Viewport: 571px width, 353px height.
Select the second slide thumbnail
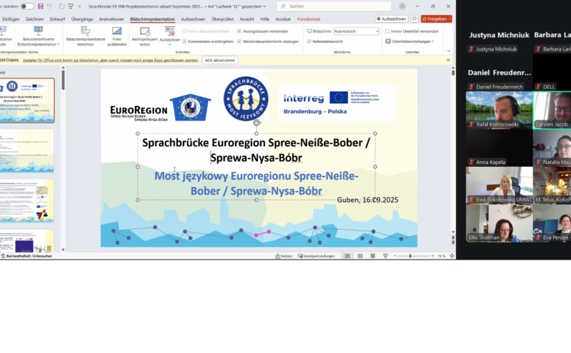pos(27,151)
